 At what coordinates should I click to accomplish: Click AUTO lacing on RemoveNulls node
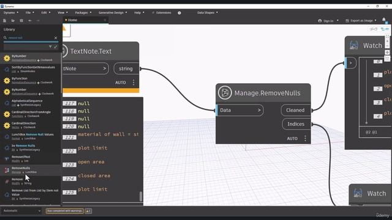pos(292,139)
